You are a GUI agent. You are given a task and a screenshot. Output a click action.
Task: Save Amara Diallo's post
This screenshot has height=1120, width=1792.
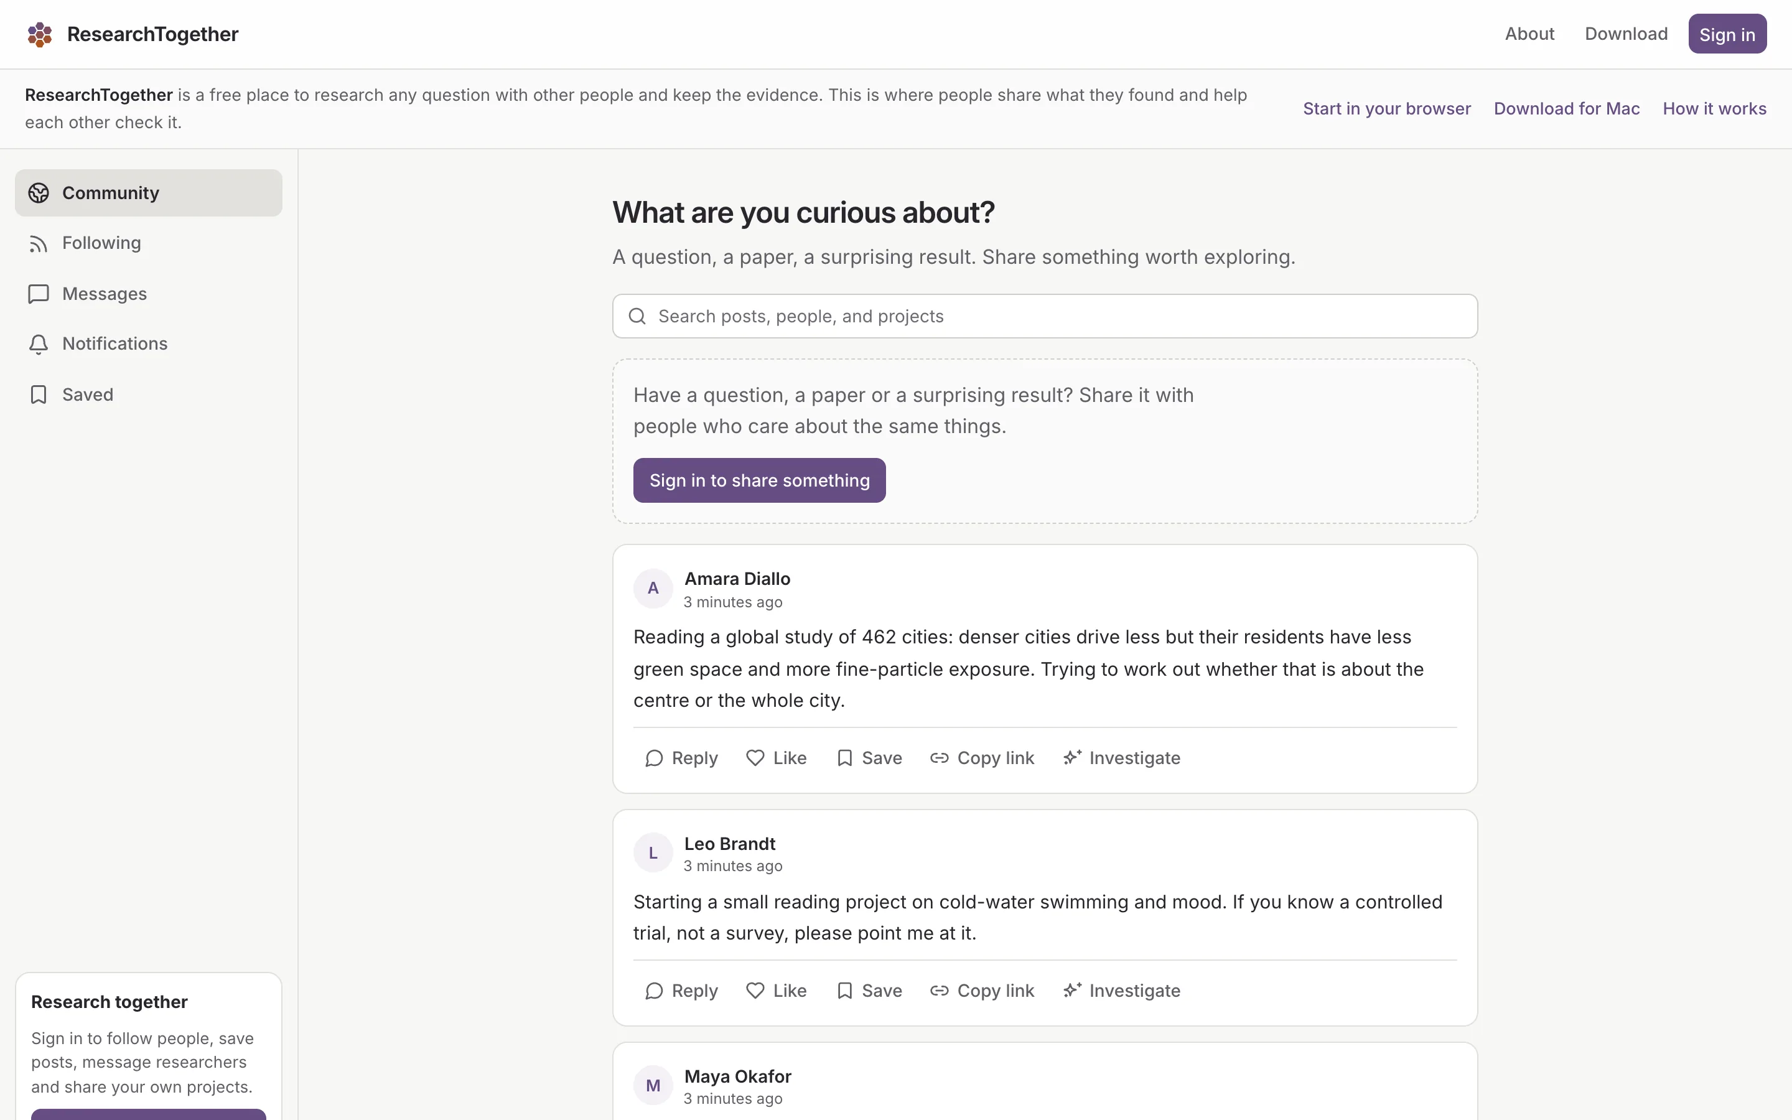[869, 758]
